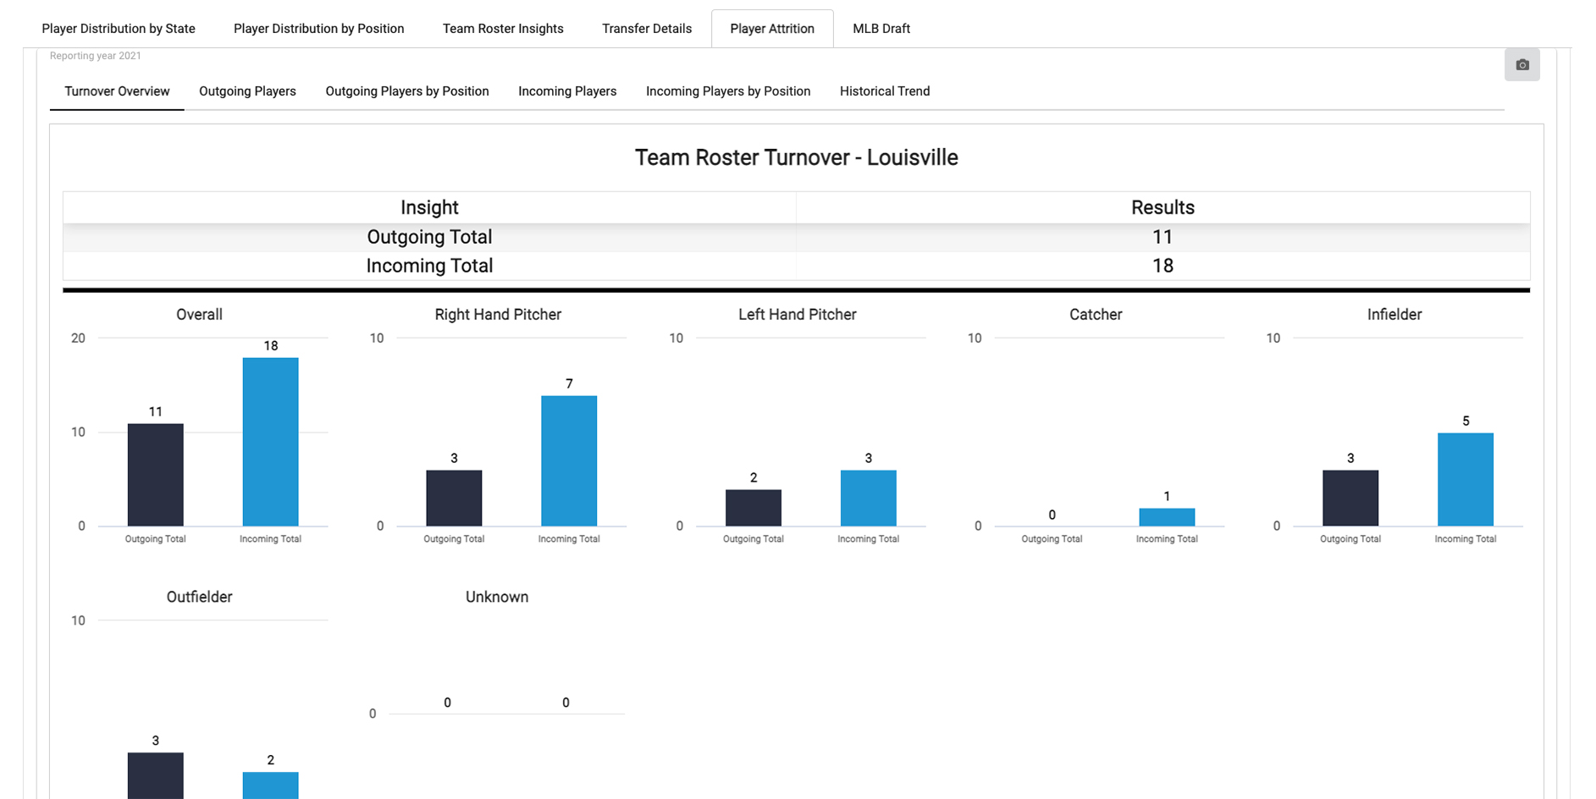Open the Outgoing Players sub-tab

coord(247,91)
